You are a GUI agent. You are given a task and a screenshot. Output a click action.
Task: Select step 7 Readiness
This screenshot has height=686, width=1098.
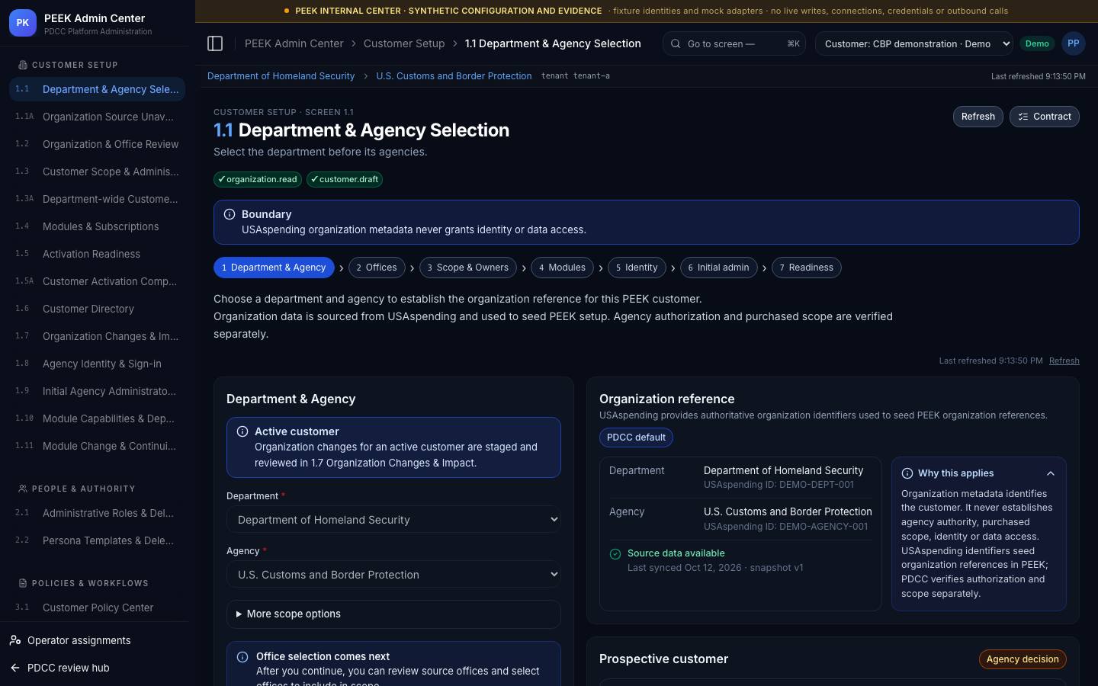pos(806,268)
